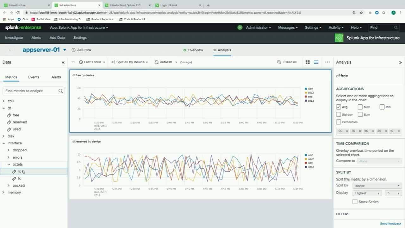Viewport: 405px width, 228px height.
Task: Click the back arrow beside appserver-01
Action: click(x=10, y=50)
